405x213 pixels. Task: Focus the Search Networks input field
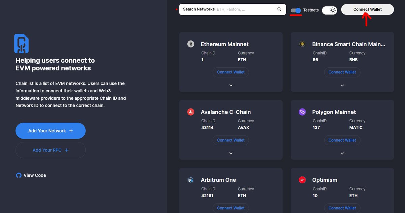tap(233, 9)
